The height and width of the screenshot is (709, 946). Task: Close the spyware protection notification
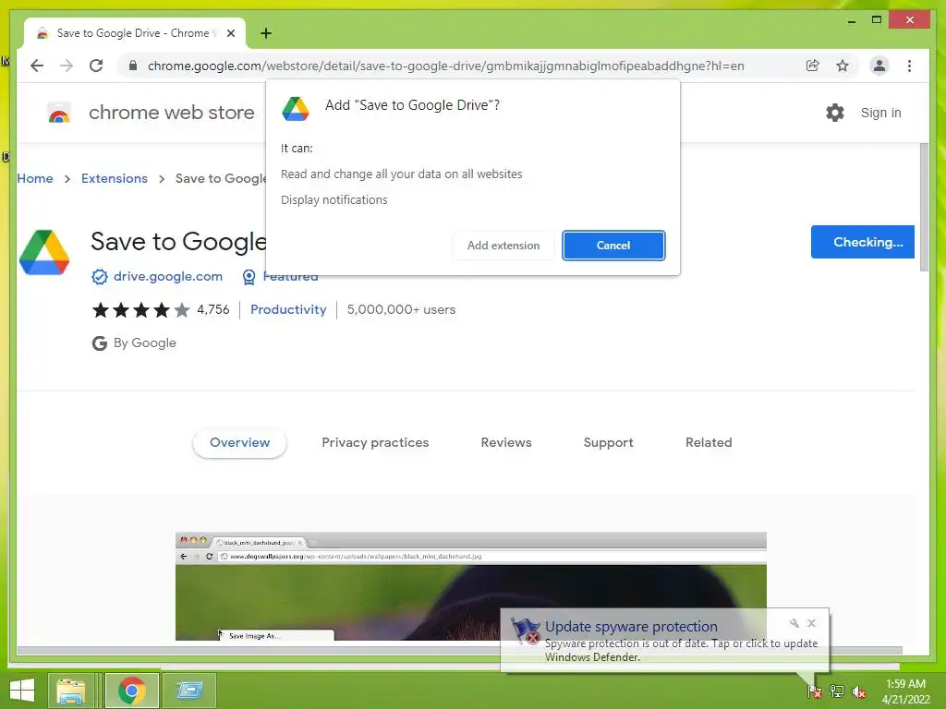[811, 623]
